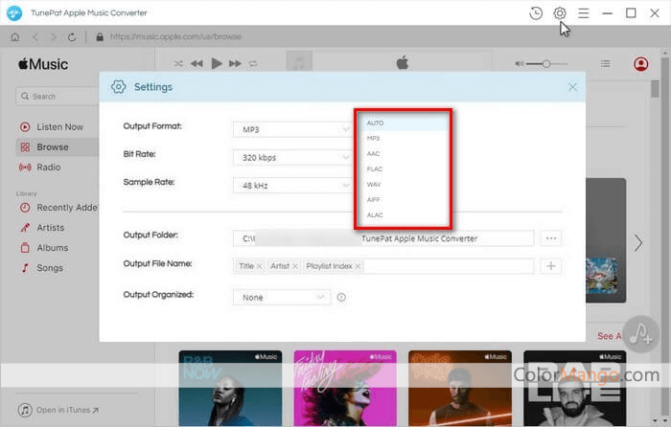Remove the Title tag from file name
The height and width of the screenshot is (427, 671).
[260, 266]
